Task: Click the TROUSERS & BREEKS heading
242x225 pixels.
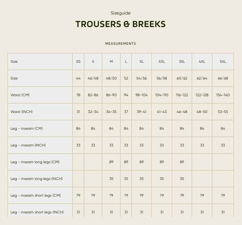Action: (x=121, y=24)
